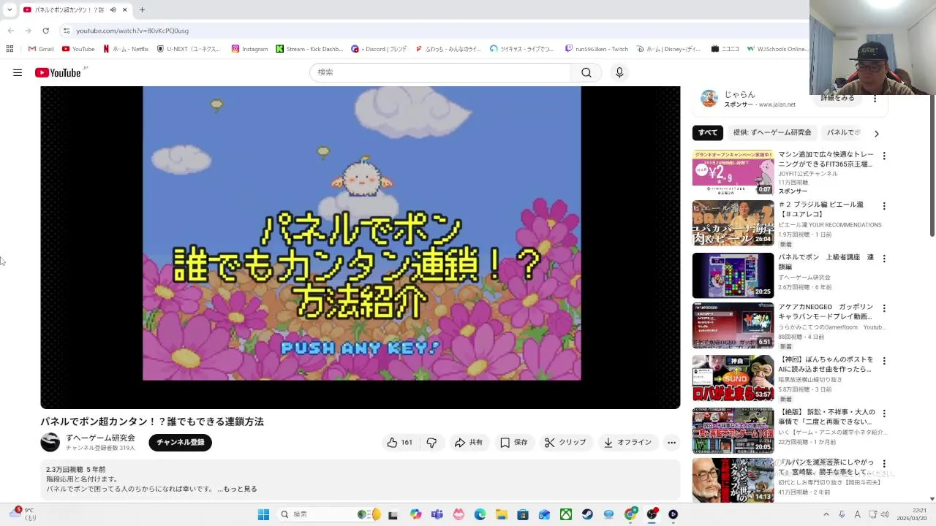Open the Windows Start menu
Image resolution: width=936 pixels, height=526 pixels.
pyautogui.click(x=263, y=514)
